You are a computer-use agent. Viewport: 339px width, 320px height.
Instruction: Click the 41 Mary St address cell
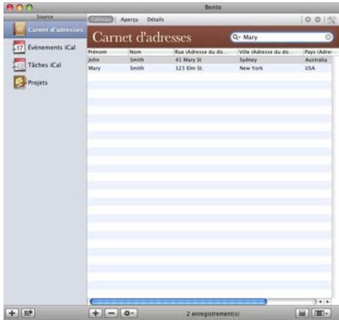(189, 60)
